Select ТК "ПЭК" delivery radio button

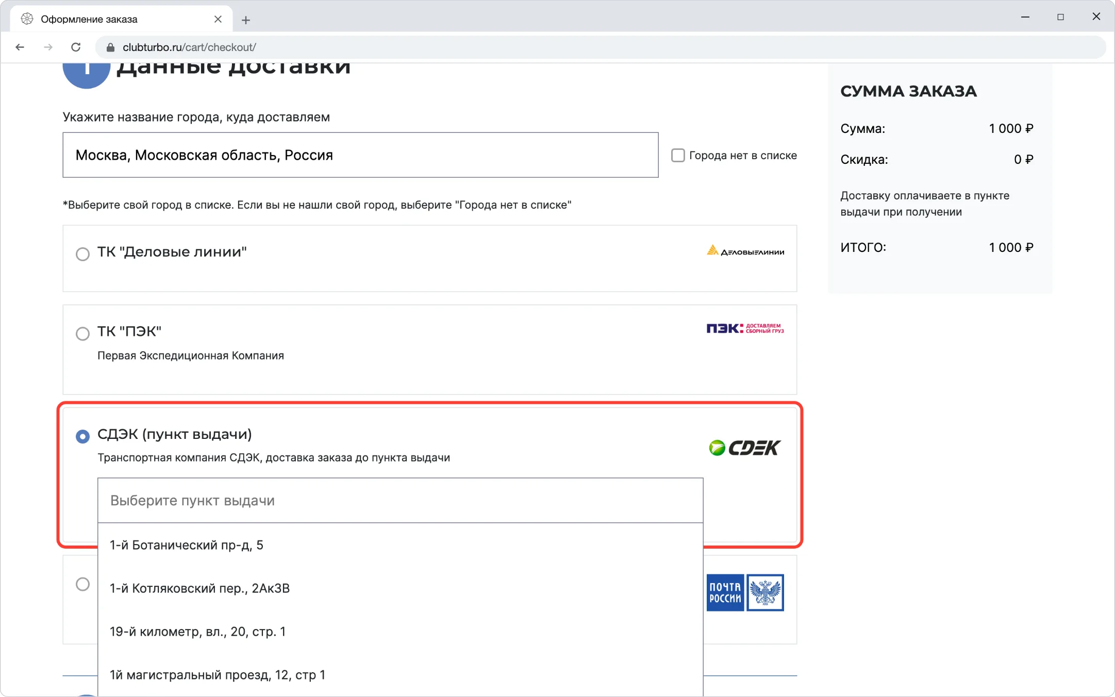tap(82, 334)
